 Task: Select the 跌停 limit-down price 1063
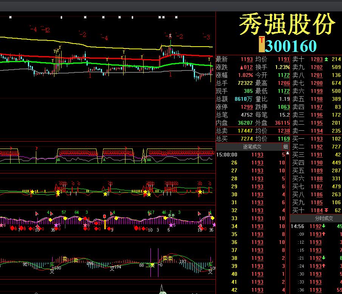tap(283, 107)
